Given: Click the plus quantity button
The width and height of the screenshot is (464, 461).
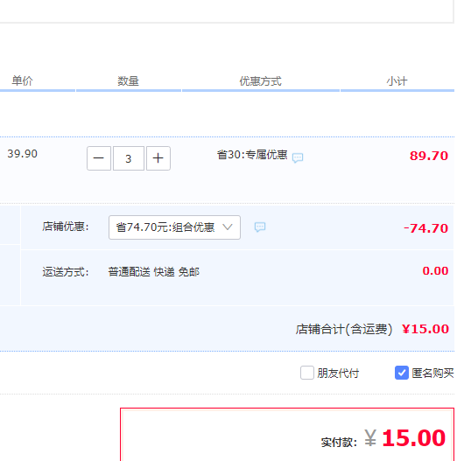Looking at the screenshot, I should point(158,158).
